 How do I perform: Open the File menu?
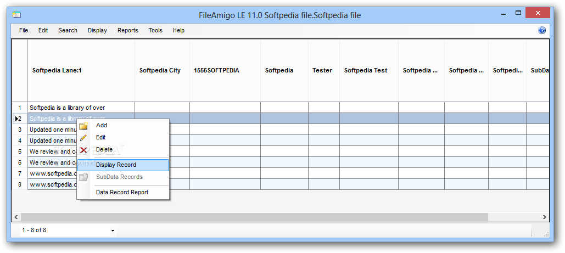point(24,30)
